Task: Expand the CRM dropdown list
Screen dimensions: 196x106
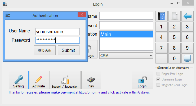Action: 126,56
